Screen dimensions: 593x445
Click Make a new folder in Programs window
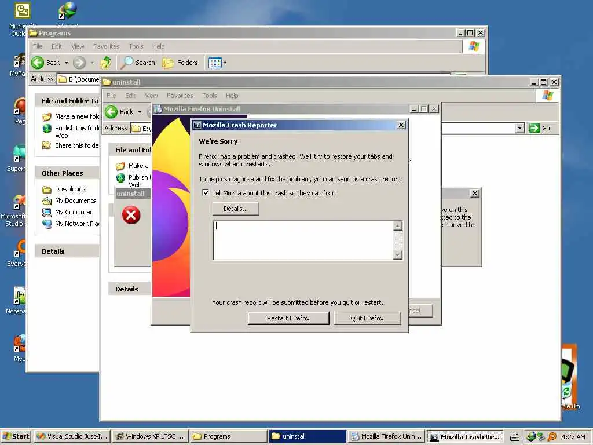77,116
